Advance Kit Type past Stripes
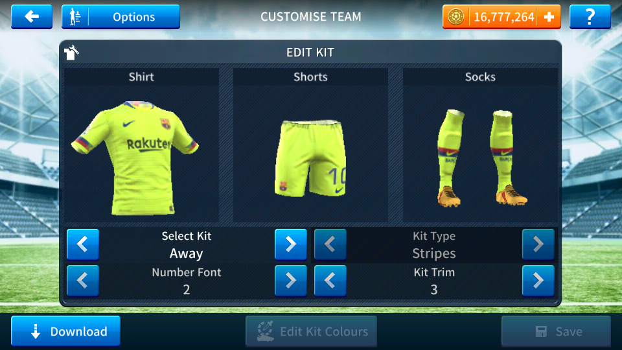This screenshot has width=622, height=350. [538, 244]
